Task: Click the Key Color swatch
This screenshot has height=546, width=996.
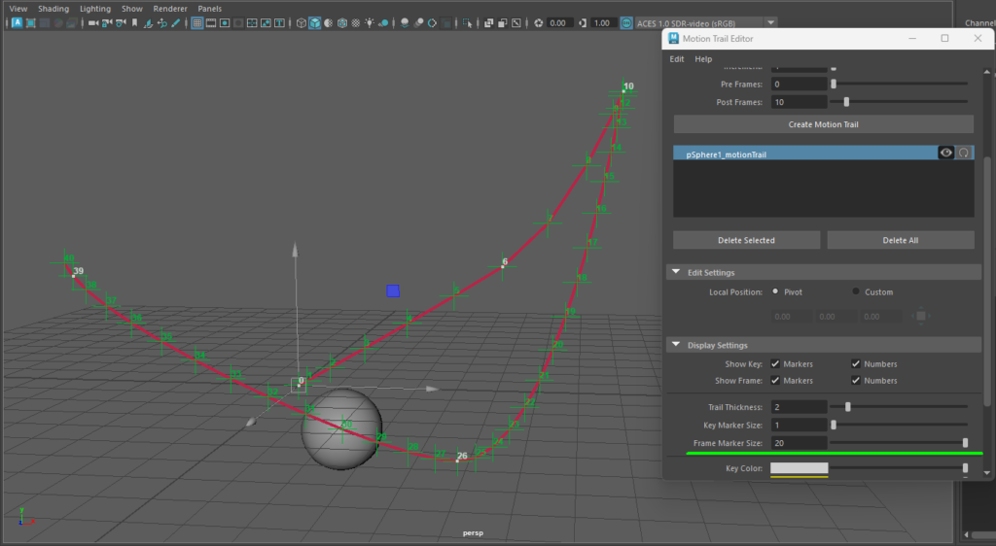Action: point(799,468)
